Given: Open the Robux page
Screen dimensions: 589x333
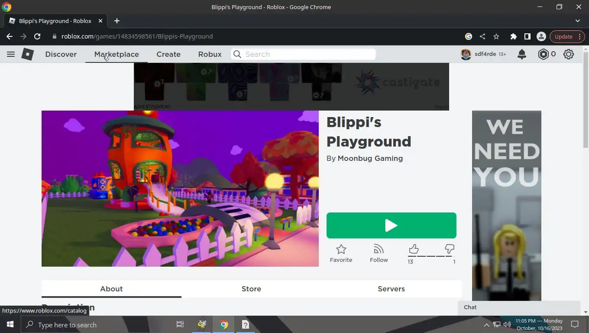Looking at the screenshot, I should coord(210,54).
